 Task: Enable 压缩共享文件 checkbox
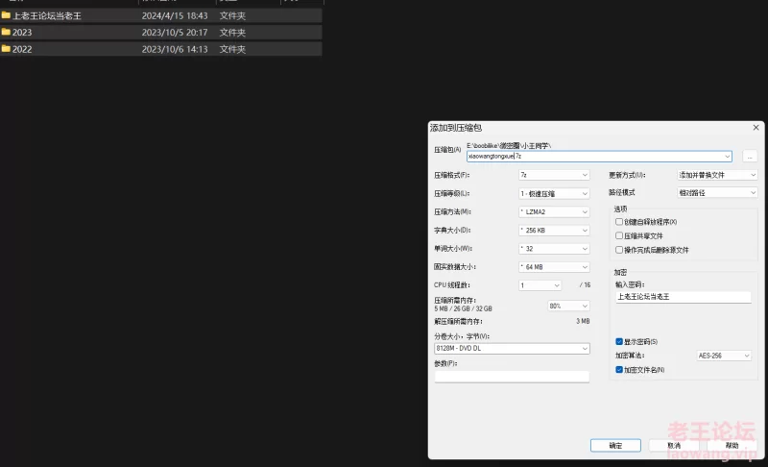(x=619, y=235)
